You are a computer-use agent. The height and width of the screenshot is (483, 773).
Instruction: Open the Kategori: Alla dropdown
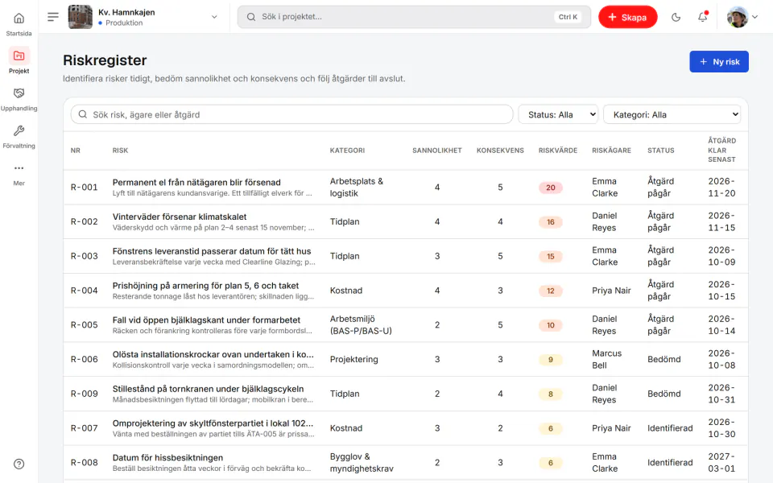tap(672, 114)
